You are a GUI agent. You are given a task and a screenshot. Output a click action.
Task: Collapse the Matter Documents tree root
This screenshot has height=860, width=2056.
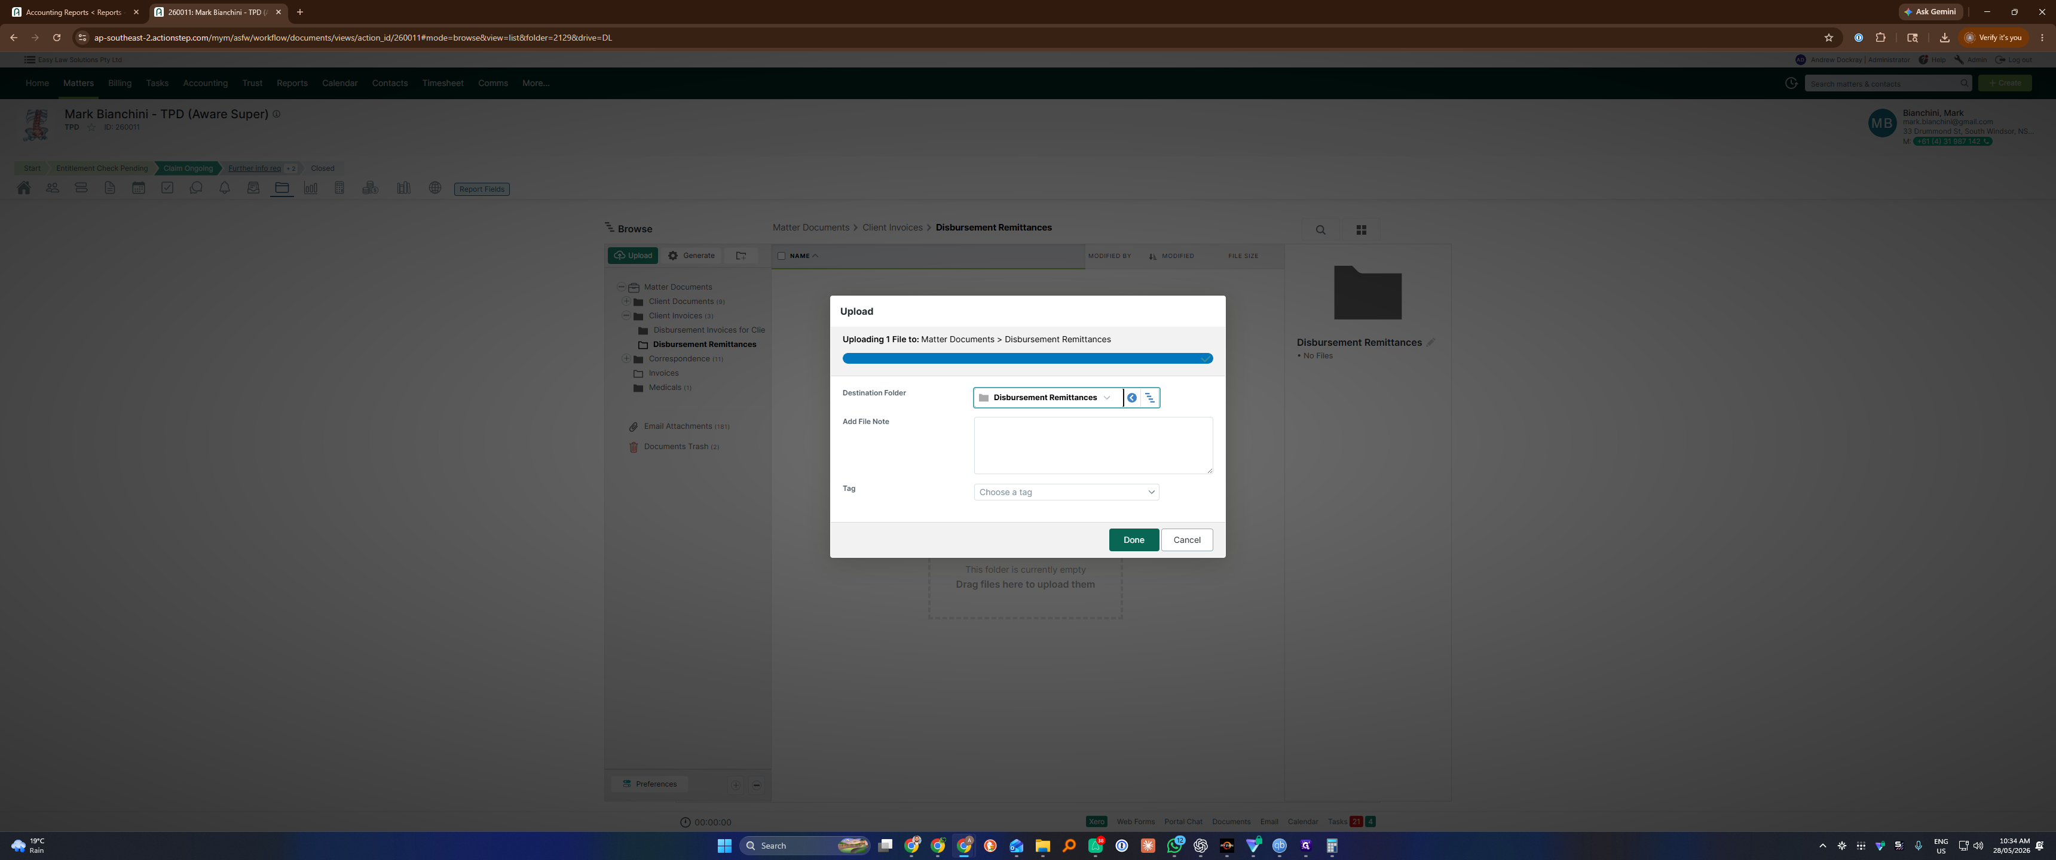[621, 287]
